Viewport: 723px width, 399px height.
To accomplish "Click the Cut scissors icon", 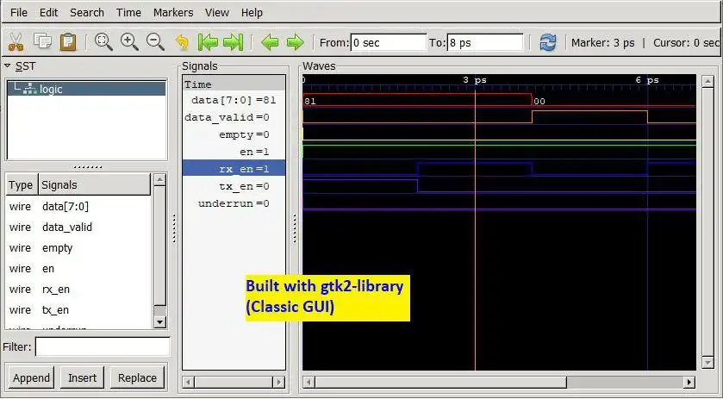I will tap(16, 42).
